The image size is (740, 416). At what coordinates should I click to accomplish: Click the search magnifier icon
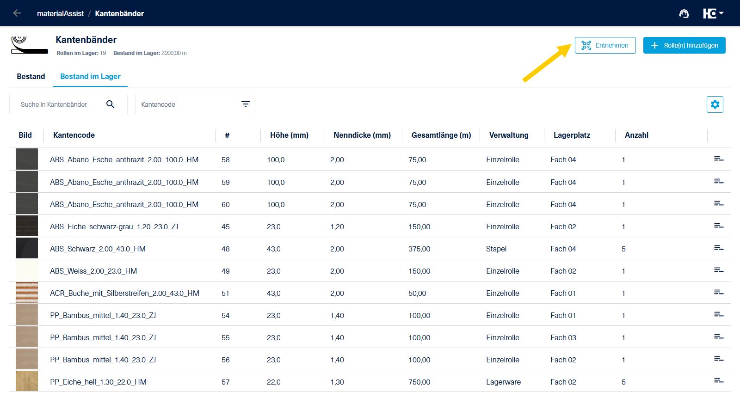[x=110, y=104]
